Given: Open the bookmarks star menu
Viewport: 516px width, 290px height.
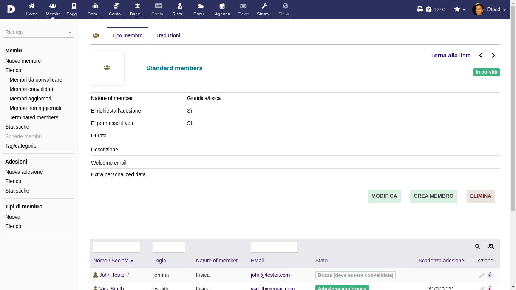Looking at the screenshot, I should tap(460, 9).
